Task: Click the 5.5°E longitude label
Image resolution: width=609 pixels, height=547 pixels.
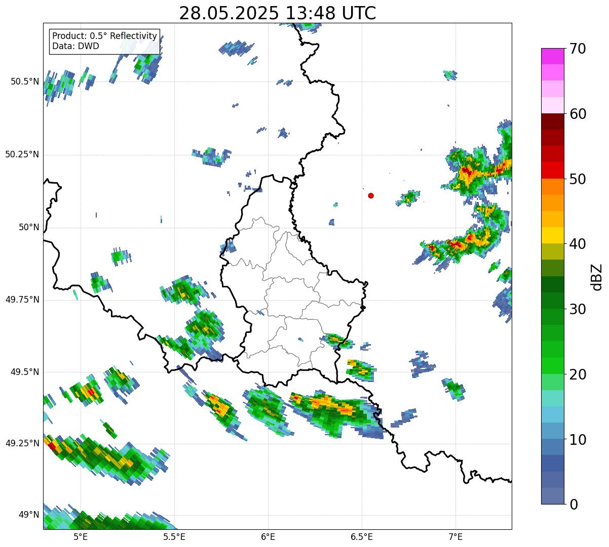Action: (174, 536)
